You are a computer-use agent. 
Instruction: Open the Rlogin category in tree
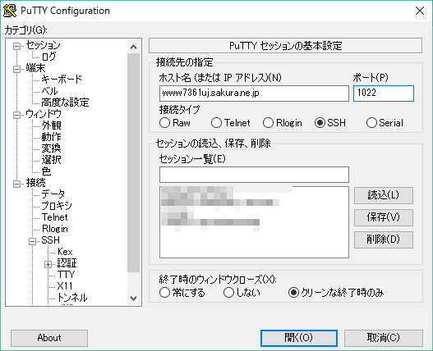coord(55,229)
